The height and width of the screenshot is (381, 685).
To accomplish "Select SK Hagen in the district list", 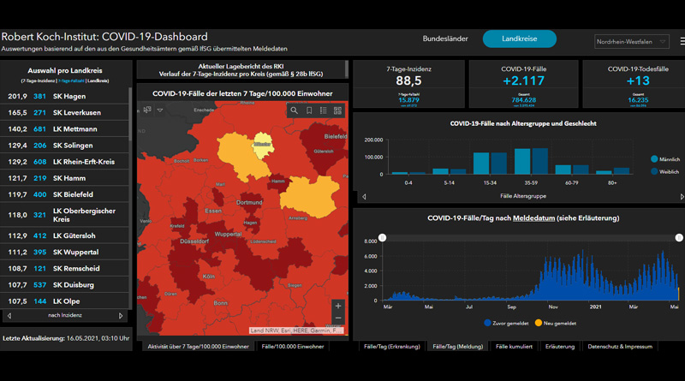I will coord(65,96).
